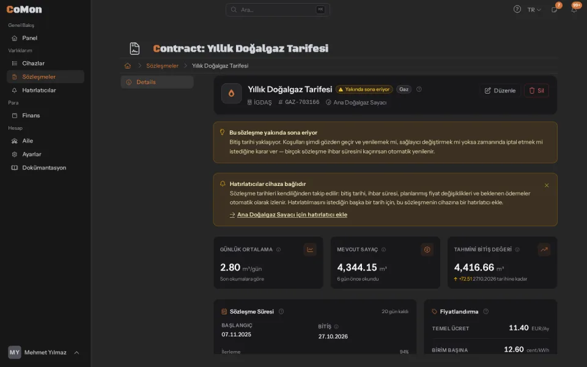Click the info icon beside GÜNLÜK ORTALAMA

click(x=278, y=250)
